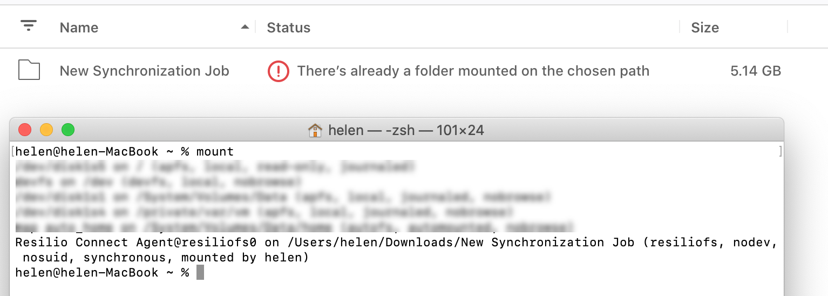Click the red error exclamation icon
828x296 pixels.
point(279,71)
